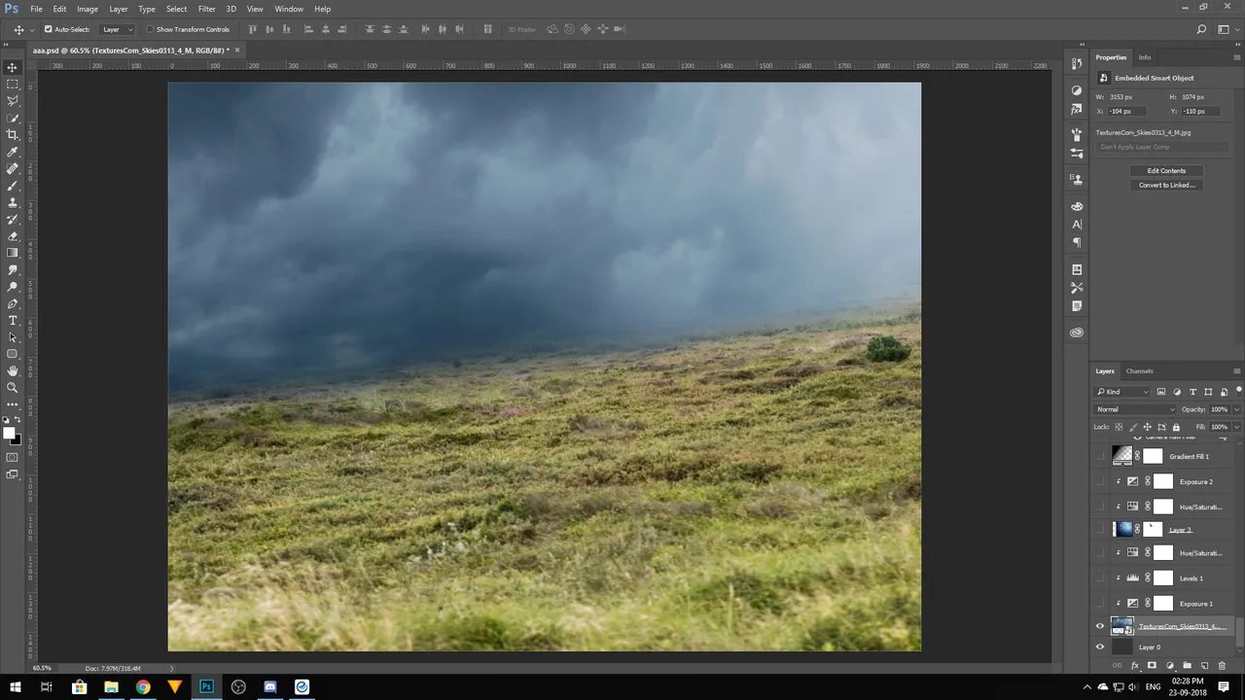
Task: Show the Layer 3 layer
Action: pyautogui.click(x=1100, y=529)
